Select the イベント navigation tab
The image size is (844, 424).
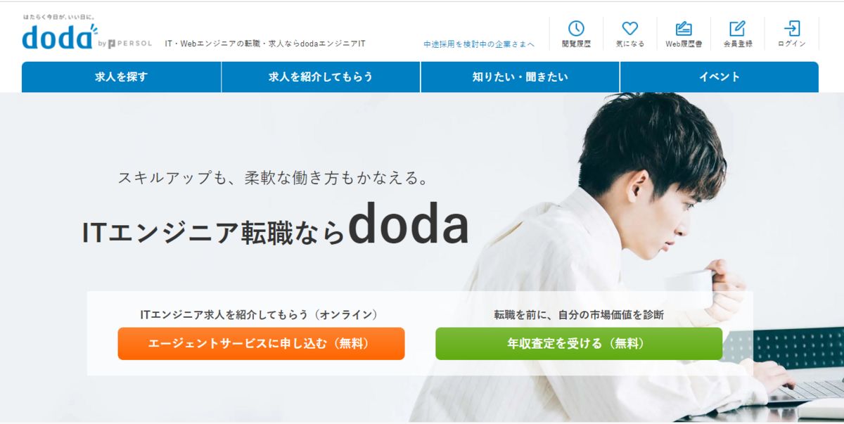[720, 77]
